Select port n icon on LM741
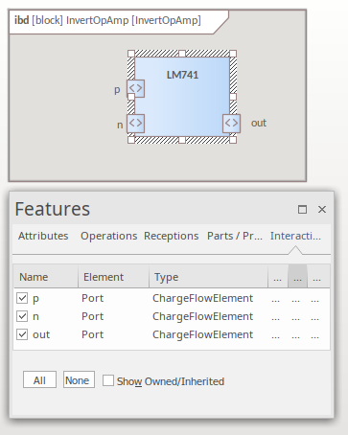 (x=135, y=124)
